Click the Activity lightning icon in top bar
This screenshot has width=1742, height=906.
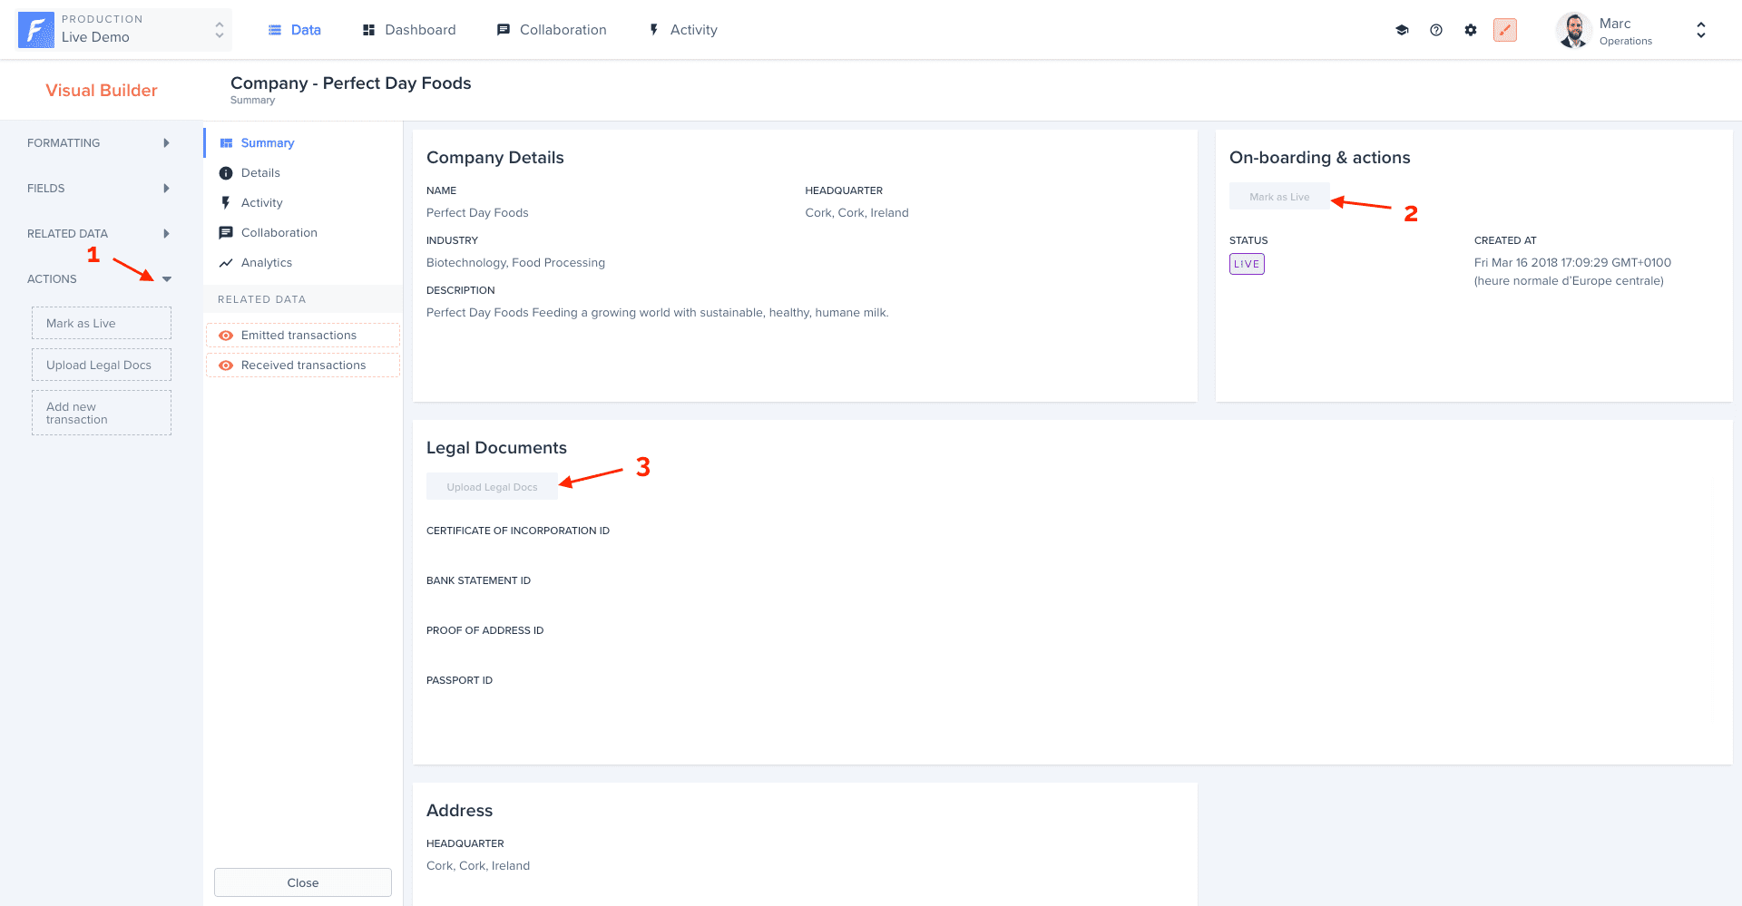[x=654, y=30]
